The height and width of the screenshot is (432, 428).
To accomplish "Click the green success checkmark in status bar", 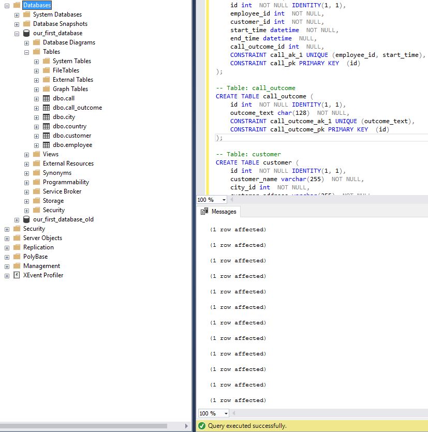I will click(202, 425).
